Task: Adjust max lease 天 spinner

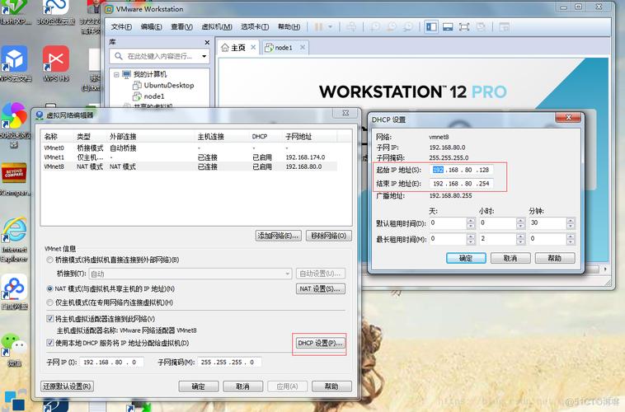Action: 471,239
